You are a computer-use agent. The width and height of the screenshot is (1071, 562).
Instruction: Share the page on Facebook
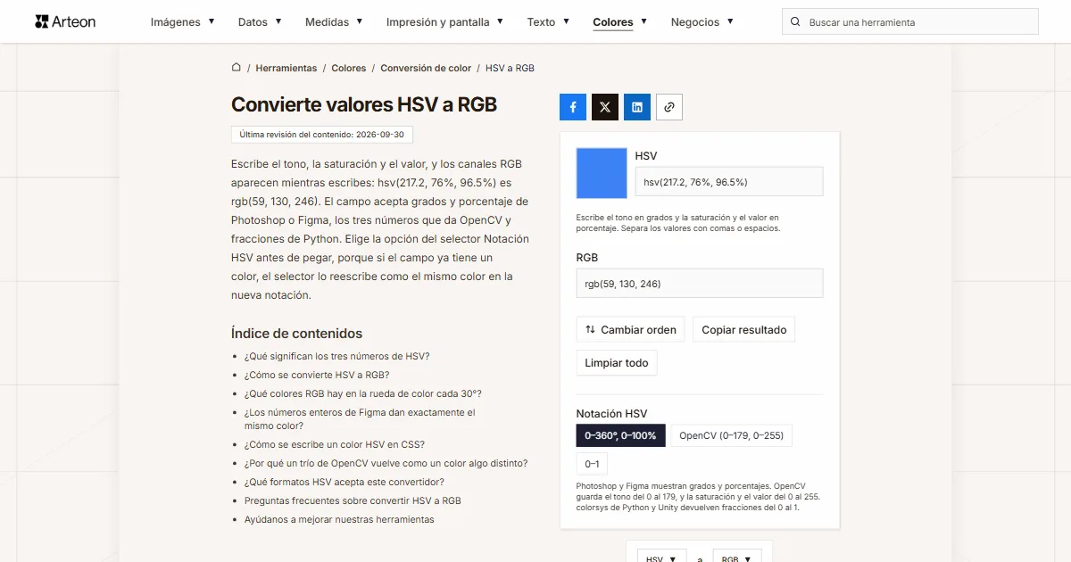pos(573,107)
